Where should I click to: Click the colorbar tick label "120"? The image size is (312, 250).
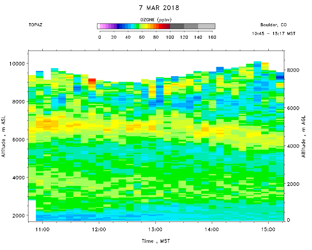(184, 37)
